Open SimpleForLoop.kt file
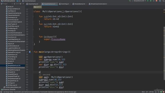The height and width of the screenshot is (93, 165). (13, 70)
